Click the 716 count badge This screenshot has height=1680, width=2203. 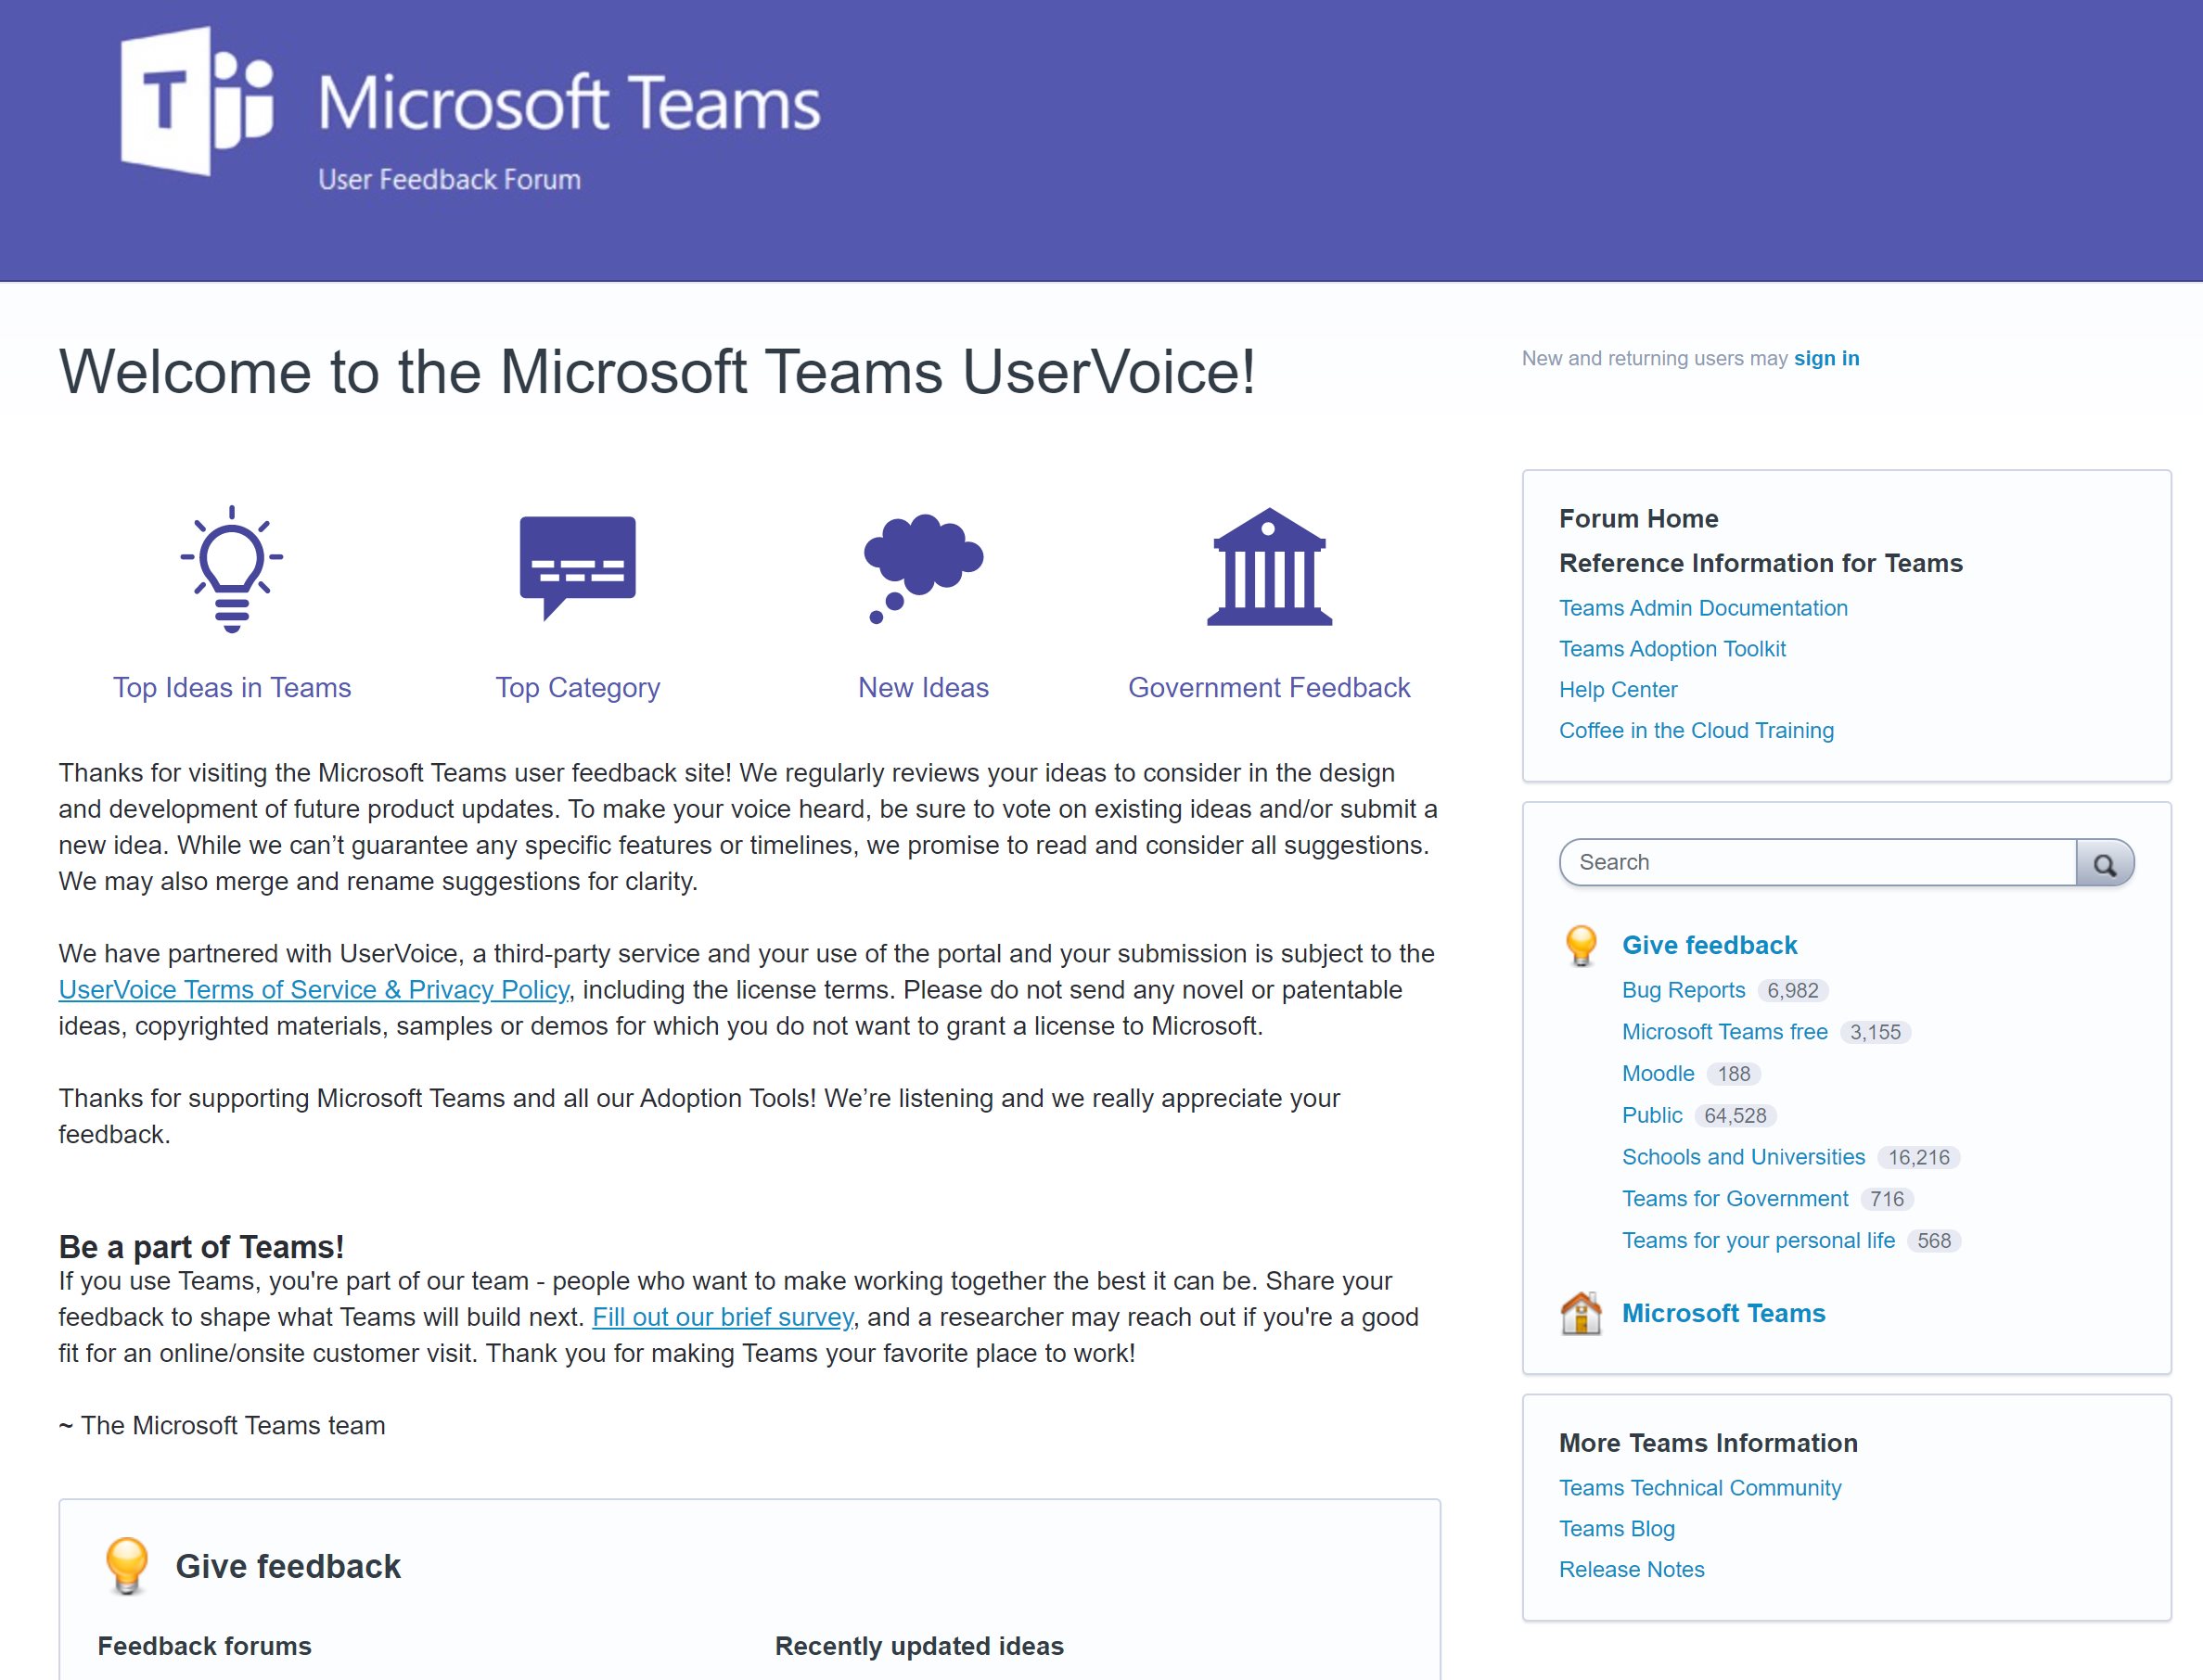click(1887, 1199)
